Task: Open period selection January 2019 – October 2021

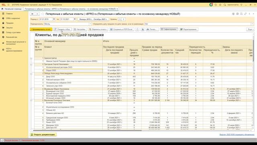Action: coord(93,19)
